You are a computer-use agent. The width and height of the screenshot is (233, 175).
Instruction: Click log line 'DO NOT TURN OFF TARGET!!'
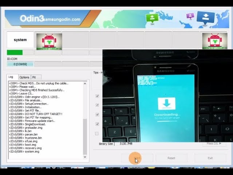[36, 114]
